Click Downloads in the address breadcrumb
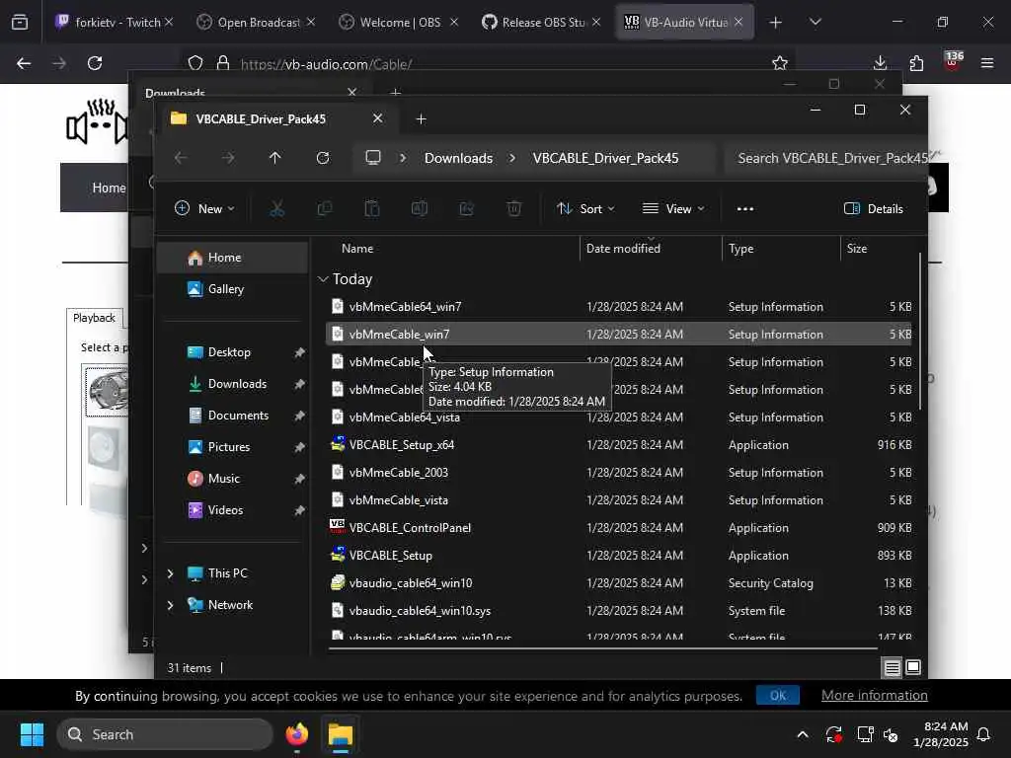The image size is (1011, 758). (x=458, y=158)
